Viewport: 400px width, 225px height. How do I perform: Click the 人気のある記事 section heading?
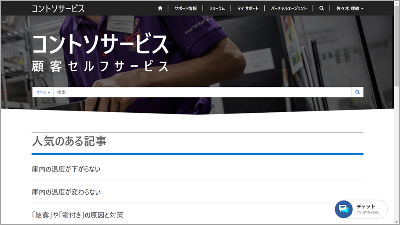point(69,141)
